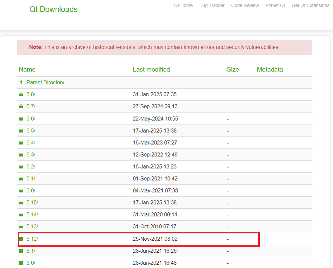Click the folder icon beside 6.3/
333x268 pixels.
(x=21, y=154)
